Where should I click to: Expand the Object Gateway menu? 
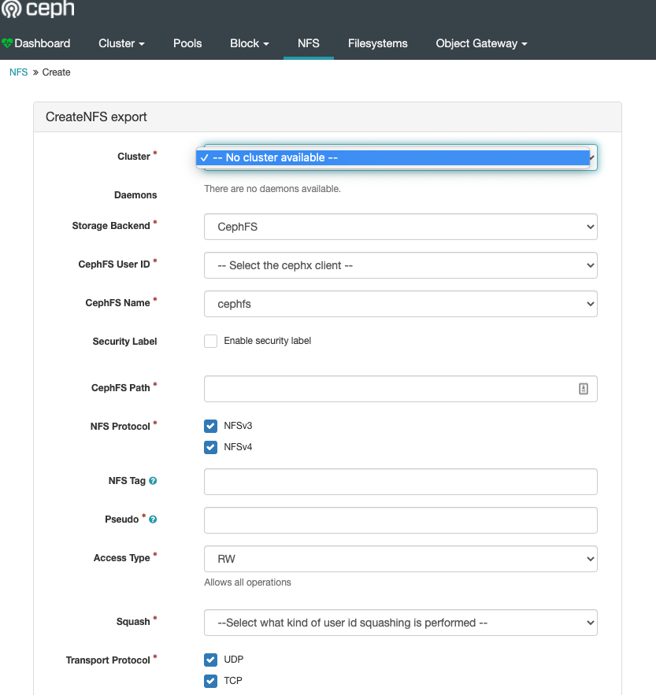[481, 43]
